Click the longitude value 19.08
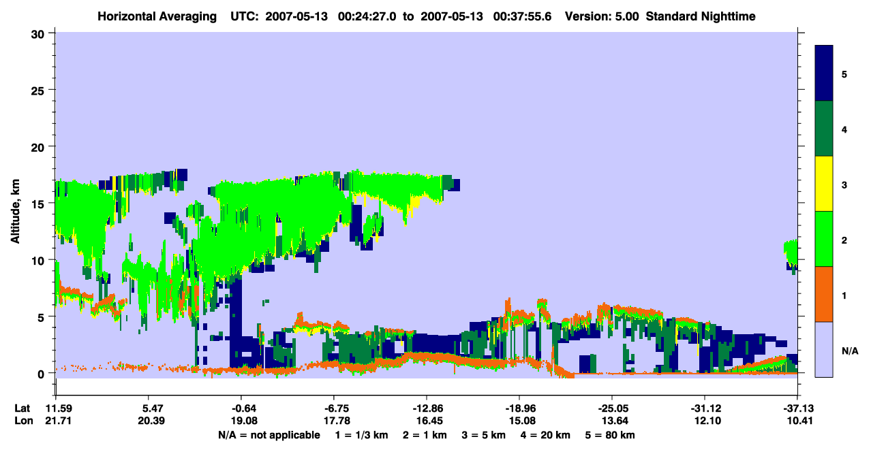Image resolution: width=886 pixels, height=454 pixels. coord(244,421)
